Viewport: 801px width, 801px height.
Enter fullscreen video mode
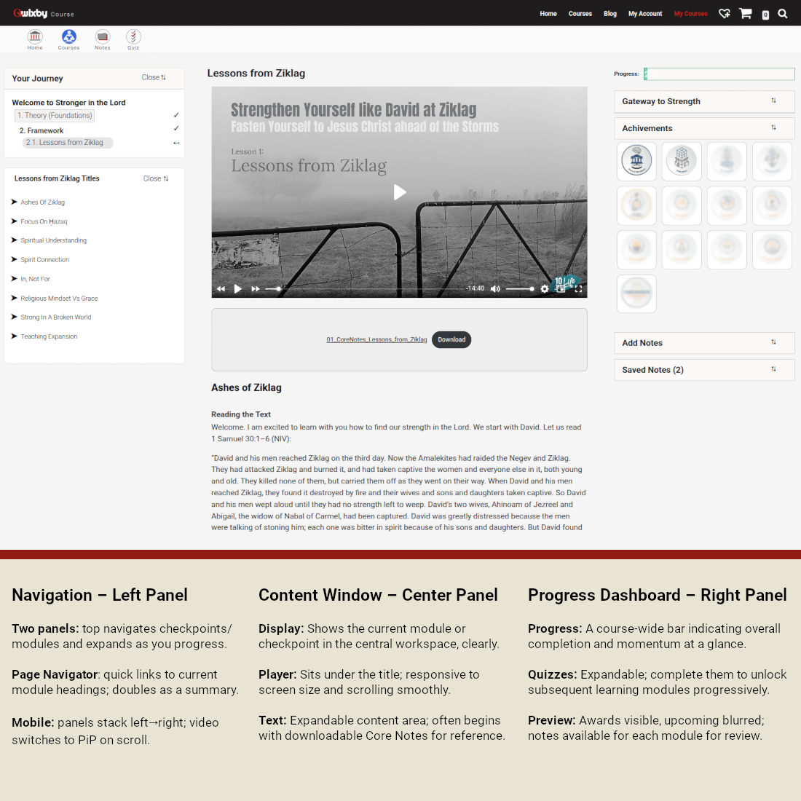coord(578,289)
